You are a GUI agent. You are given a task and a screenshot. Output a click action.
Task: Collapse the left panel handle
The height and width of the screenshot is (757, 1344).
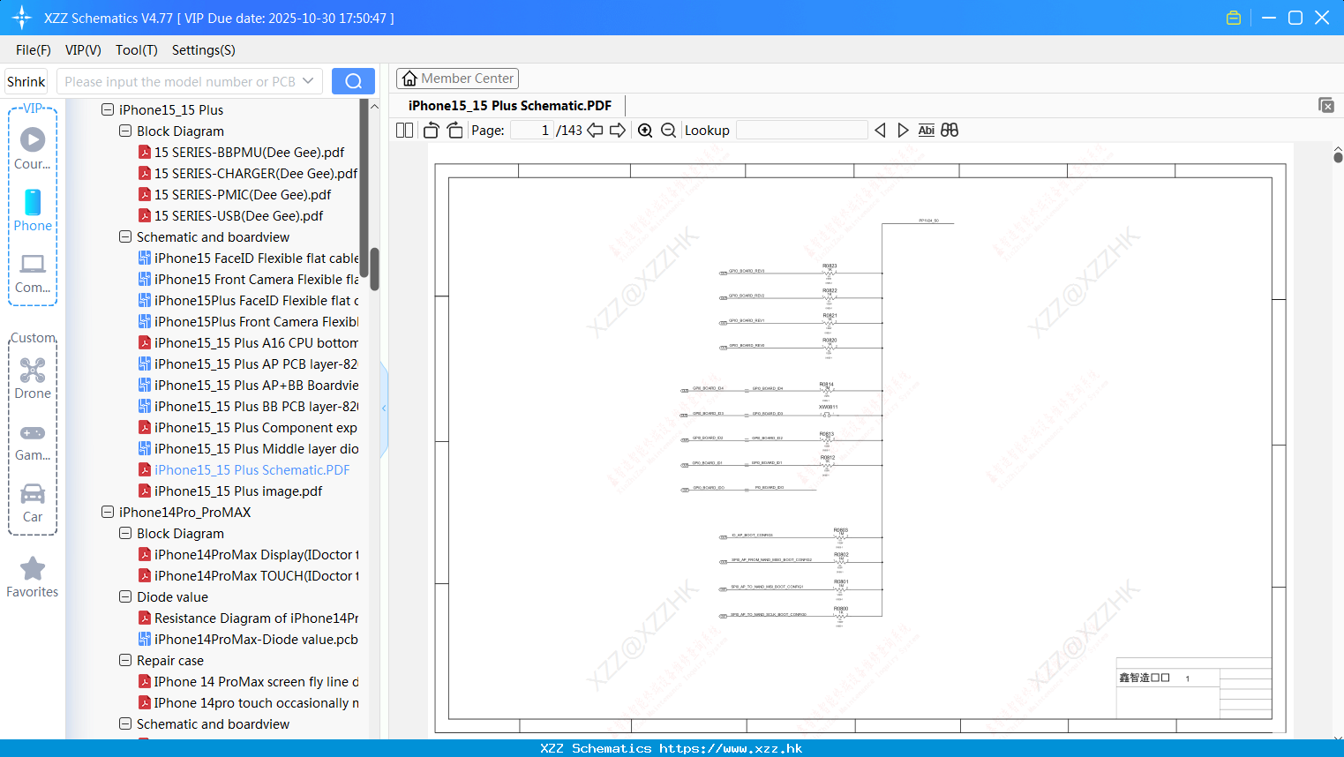[384, 408]
